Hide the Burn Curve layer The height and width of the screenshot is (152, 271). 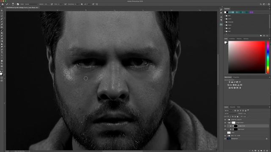[225, 129]
